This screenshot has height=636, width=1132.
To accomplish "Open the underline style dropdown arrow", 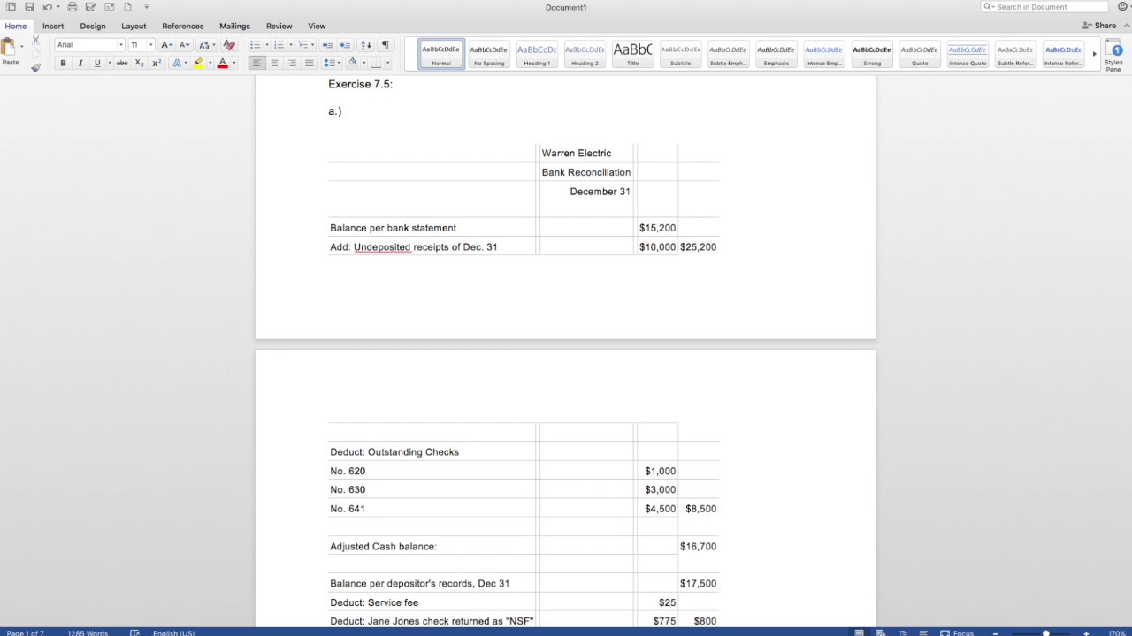I will 108,64.
